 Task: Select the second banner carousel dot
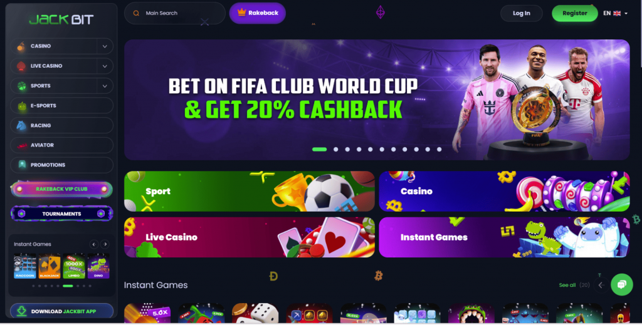point(336,150)
